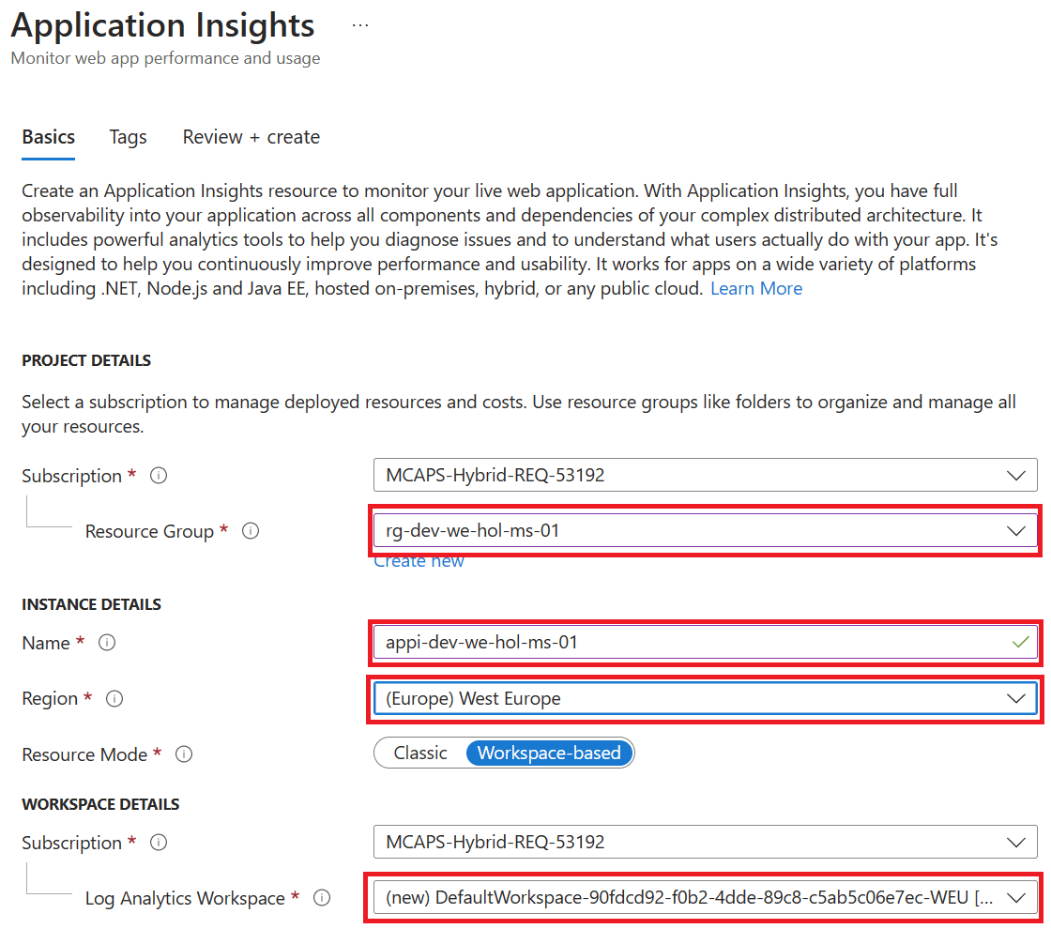The height and width of the screenshot is (944, 1051).
Task: Open the Region dropdown
Action: click(1016, 698)
